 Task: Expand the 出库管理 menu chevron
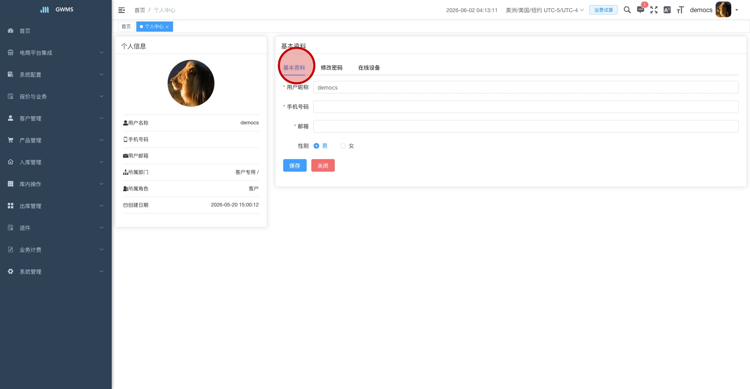[102, 206]
